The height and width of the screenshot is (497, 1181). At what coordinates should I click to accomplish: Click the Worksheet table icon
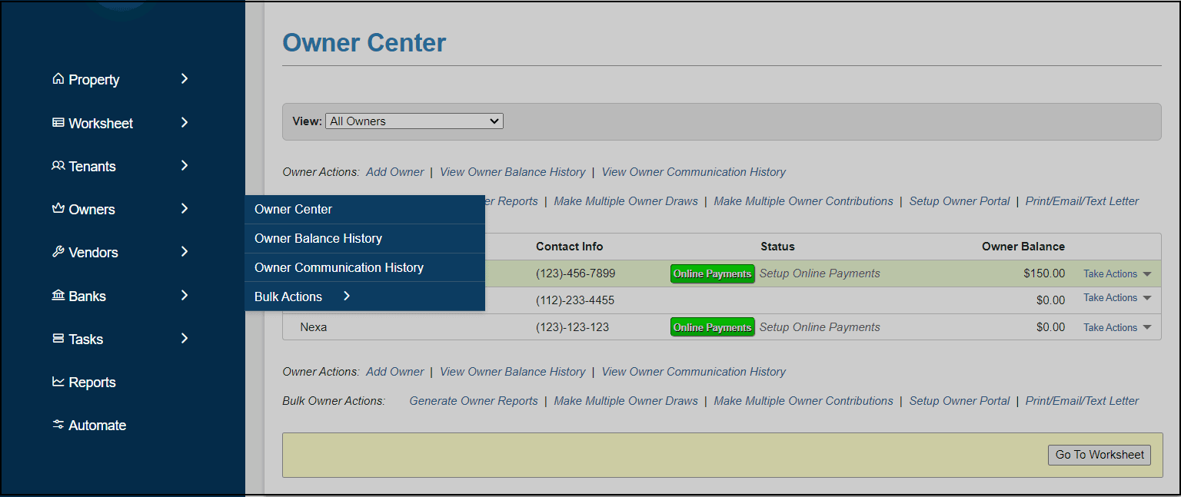coord(58,123)
